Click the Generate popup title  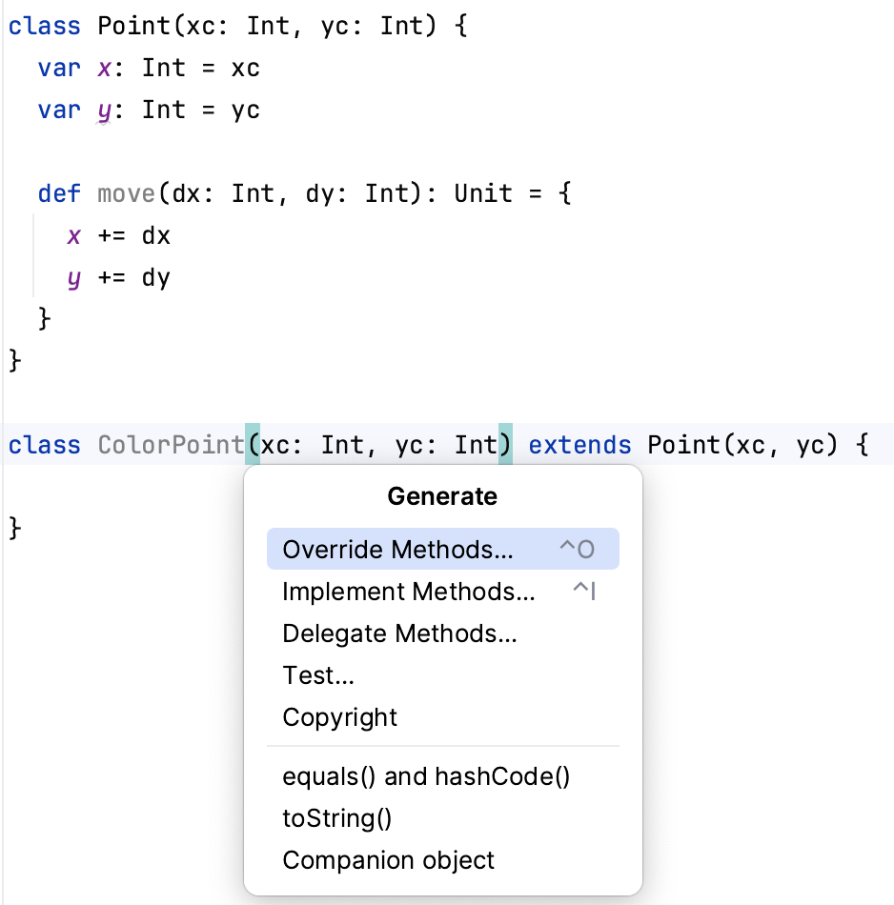[441, 496]
